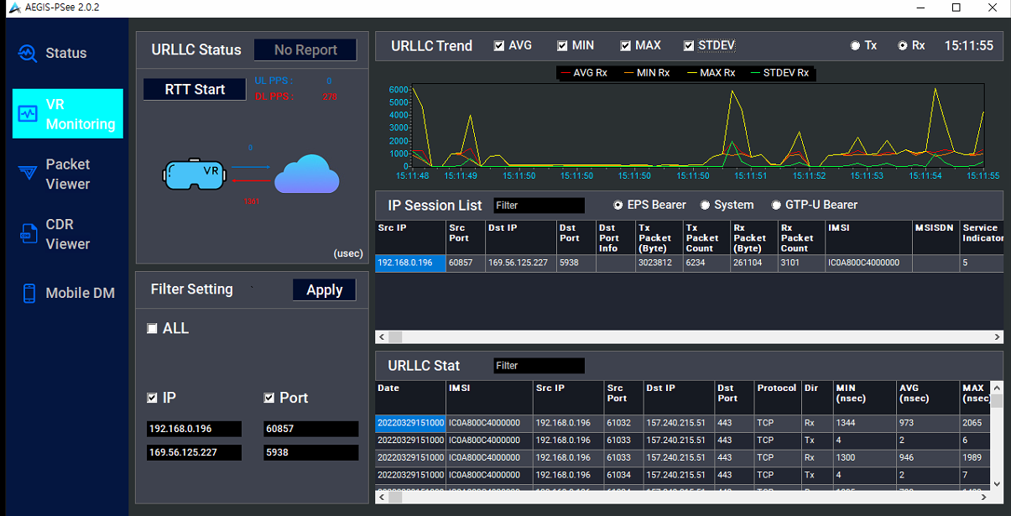Select the GTP-U Bearer radio button
The image size is (1011, 516).
tap(776, 205)
